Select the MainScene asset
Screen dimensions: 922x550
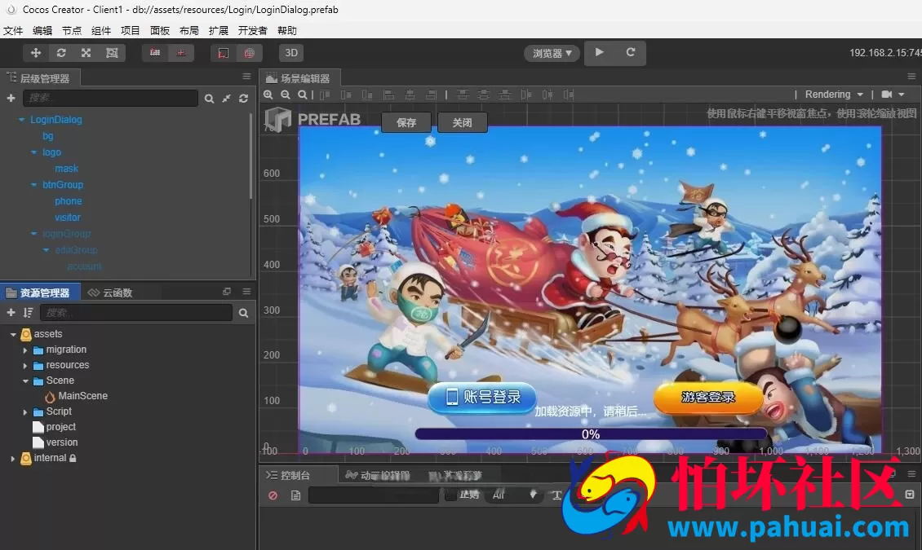[83, 396]
